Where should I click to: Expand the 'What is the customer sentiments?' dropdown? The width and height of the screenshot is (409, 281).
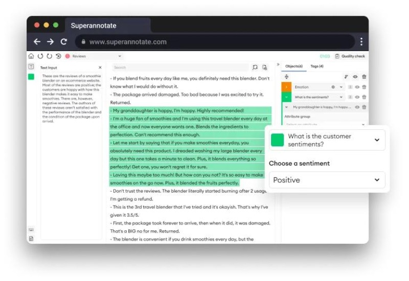[327, 140]
